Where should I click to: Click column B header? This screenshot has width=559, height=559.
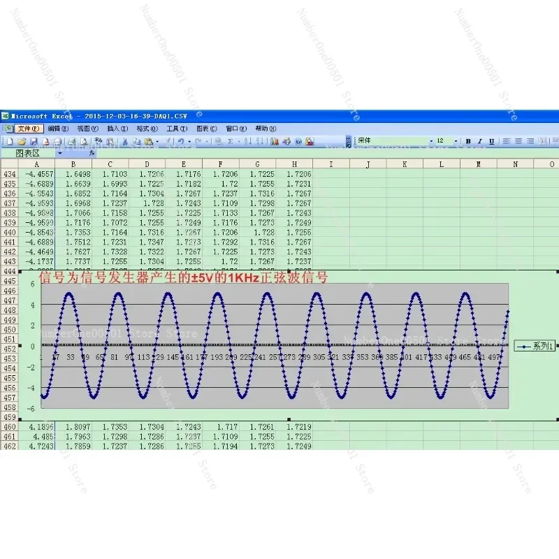(x=74, y=164)
